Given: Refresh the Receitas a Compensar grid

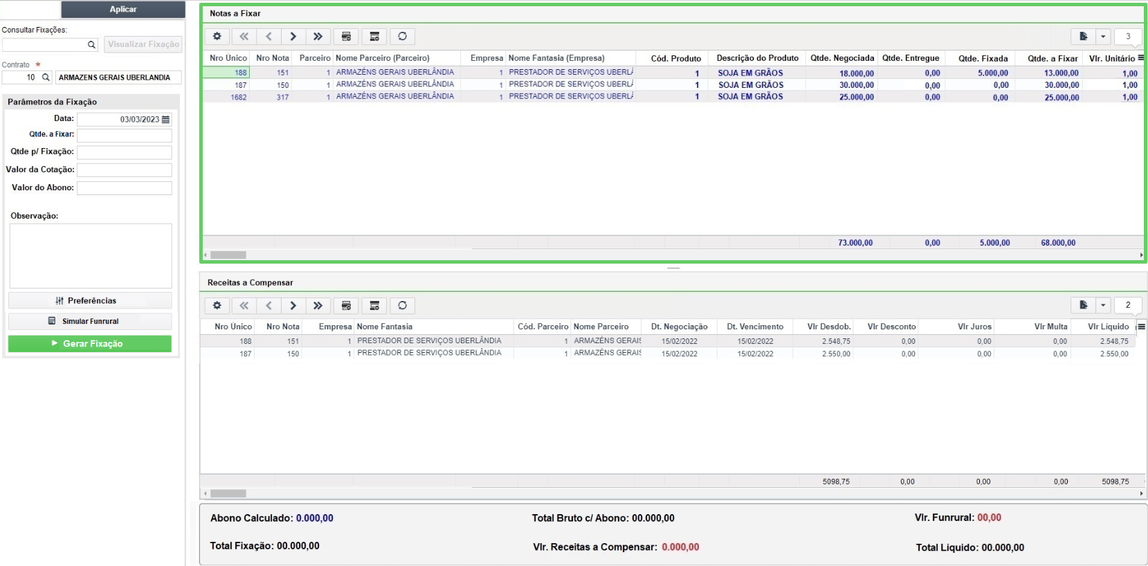Looking at the screenshot, I should point(402,306).
